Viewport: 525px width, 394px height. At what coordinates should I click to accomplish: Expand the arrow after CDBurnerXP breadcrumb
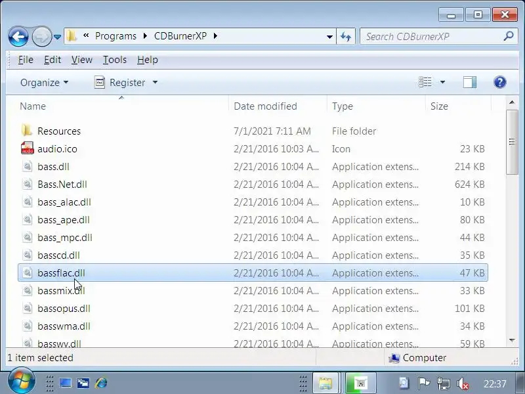(x=215, y=36)
